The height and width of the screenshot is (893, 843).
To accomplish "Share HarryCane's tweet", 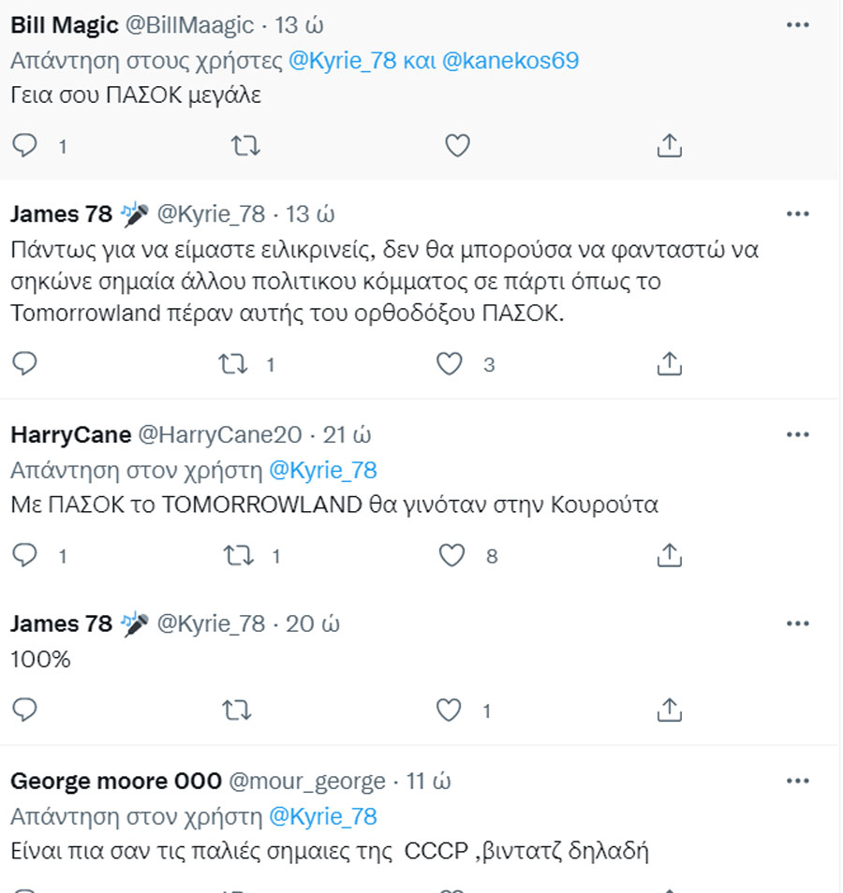I will (669, 555).
